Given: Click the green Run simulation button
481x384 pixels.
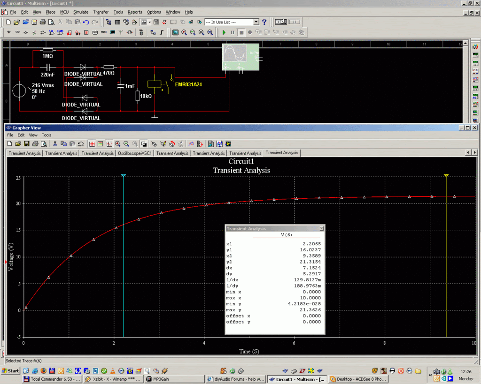Looking at the screenshot, I should [x=224, y=33].
